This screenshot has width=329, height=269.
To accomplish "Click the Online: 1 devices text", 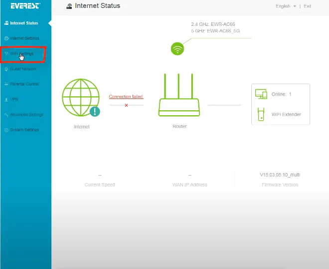I will 282,94.
